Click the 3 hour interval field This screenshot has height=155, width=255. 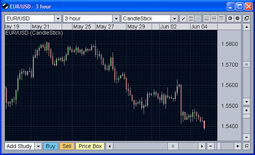pos(88,19)
